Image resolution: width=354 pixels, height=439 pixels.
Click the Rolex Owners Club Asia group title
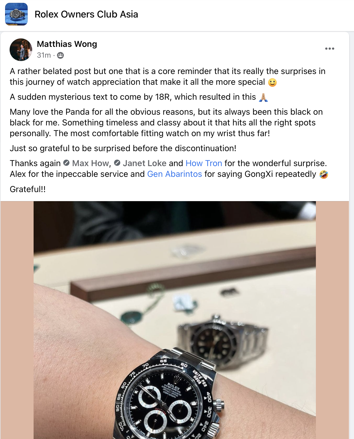[86, 14]
